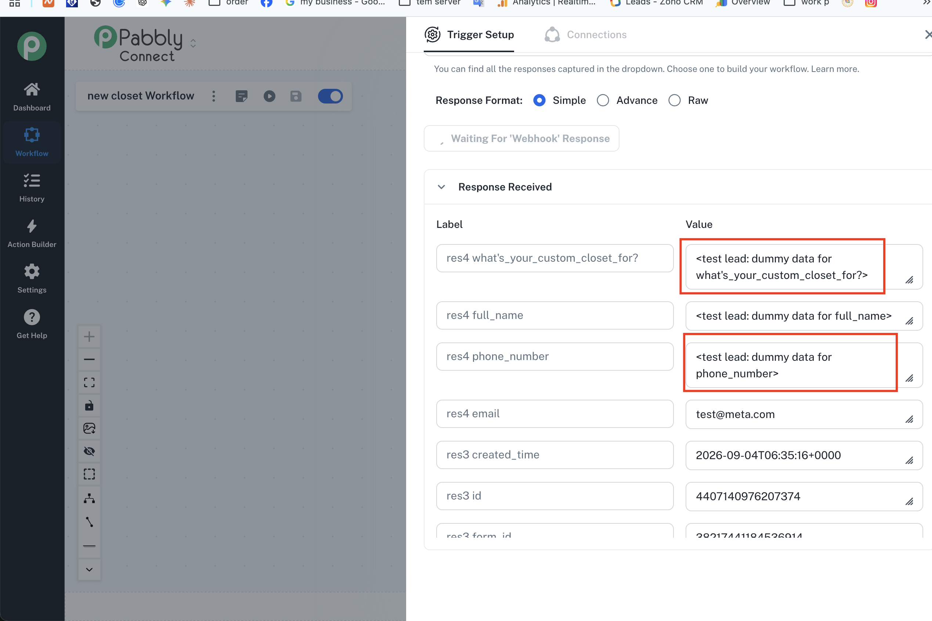Click the res4 full_name label field
The image size is (932, 621).
coord(555,315)
